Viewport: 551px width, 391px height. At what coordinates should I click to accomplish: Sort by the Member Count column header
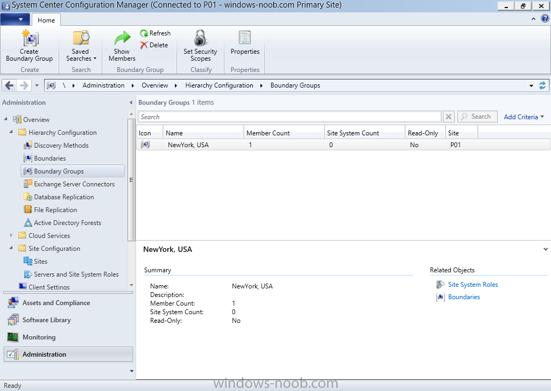coord(284,133)
